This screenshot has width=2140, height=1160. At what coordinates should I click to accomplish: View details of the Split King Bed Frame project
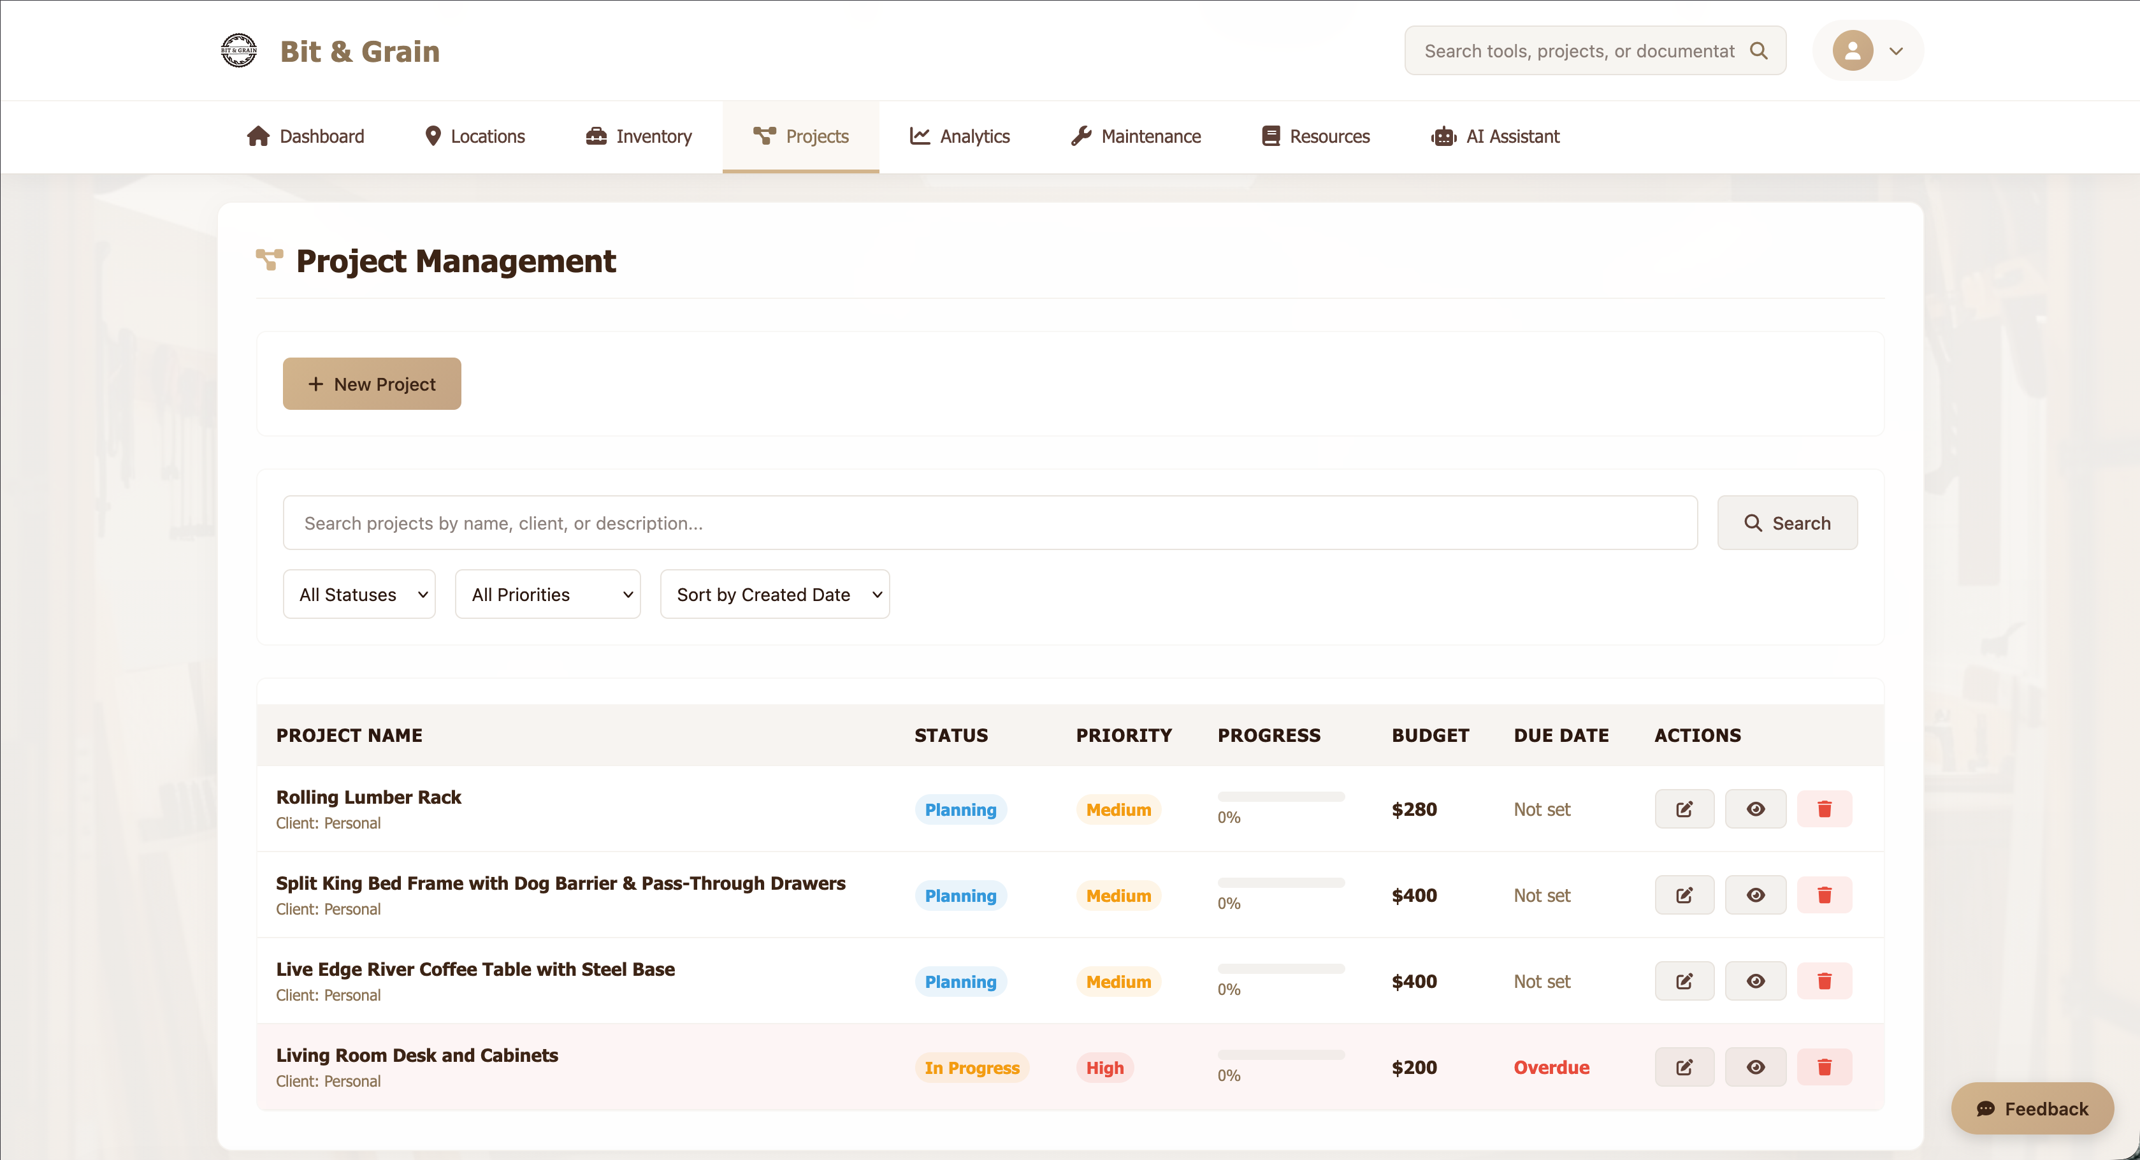click(x=1754, y=895)
